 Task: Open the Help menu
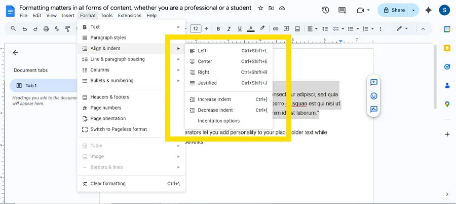click(151, 15)
